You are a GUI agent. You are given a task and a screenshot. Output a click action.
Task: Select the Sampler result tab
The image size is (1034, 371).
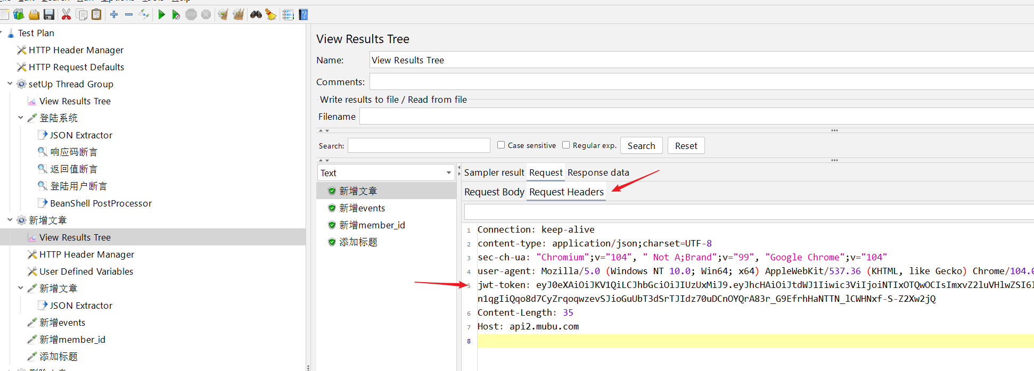(494, 172)
